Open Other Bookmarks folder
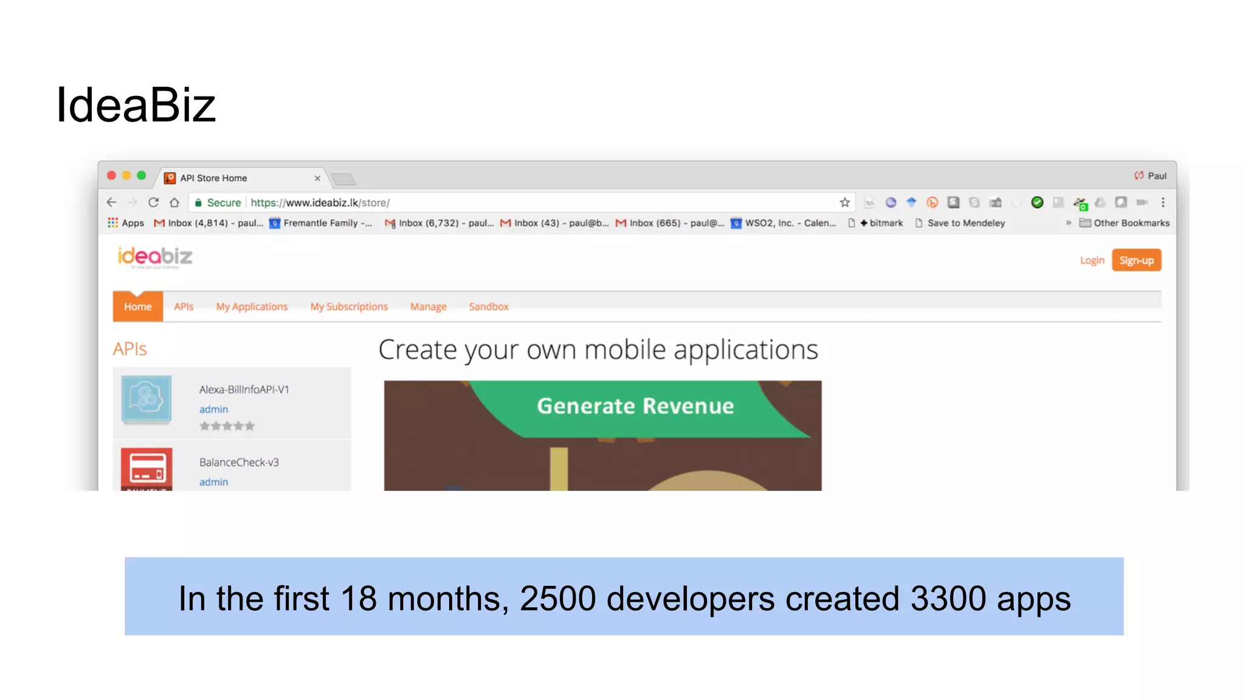 point(1124,223)
